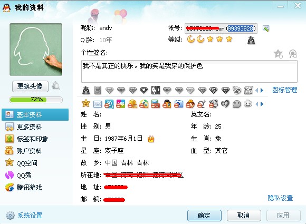Click the penguin icon beside level stars

coord(251,40)
